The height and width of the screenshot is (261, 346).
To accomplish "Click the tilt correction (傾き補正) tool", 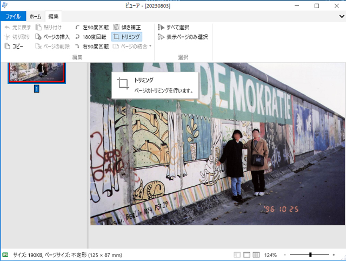I will 127,27.
